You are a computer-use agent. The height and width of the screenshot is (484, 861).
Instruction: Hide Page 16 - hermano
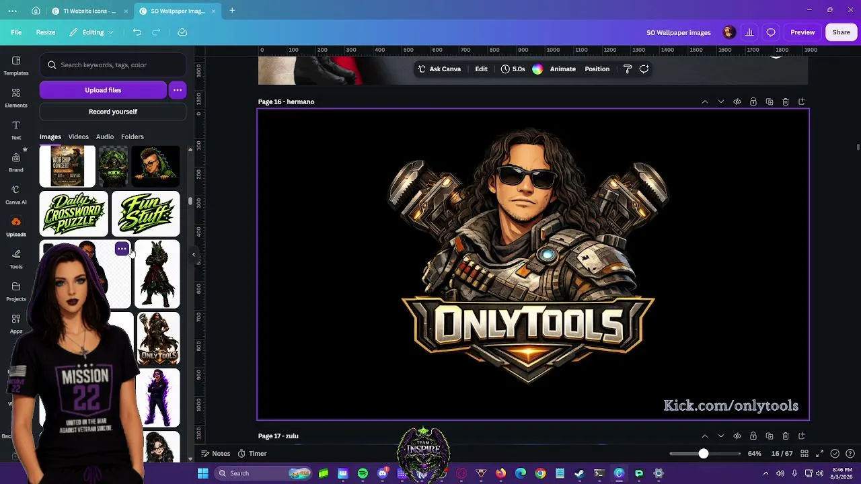[x=737, y=102]
